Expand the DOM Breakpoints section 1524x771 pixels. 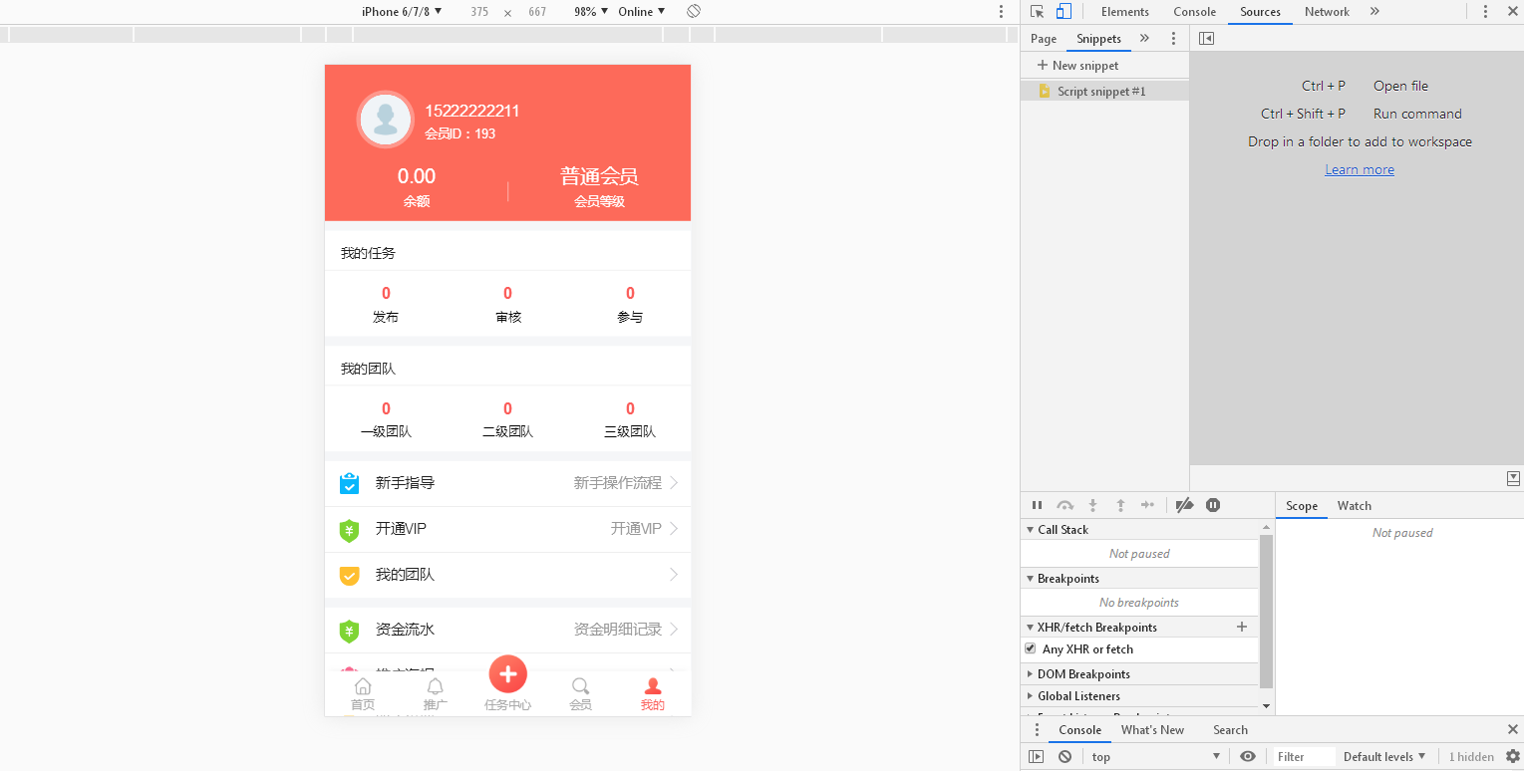point(1031,673)
